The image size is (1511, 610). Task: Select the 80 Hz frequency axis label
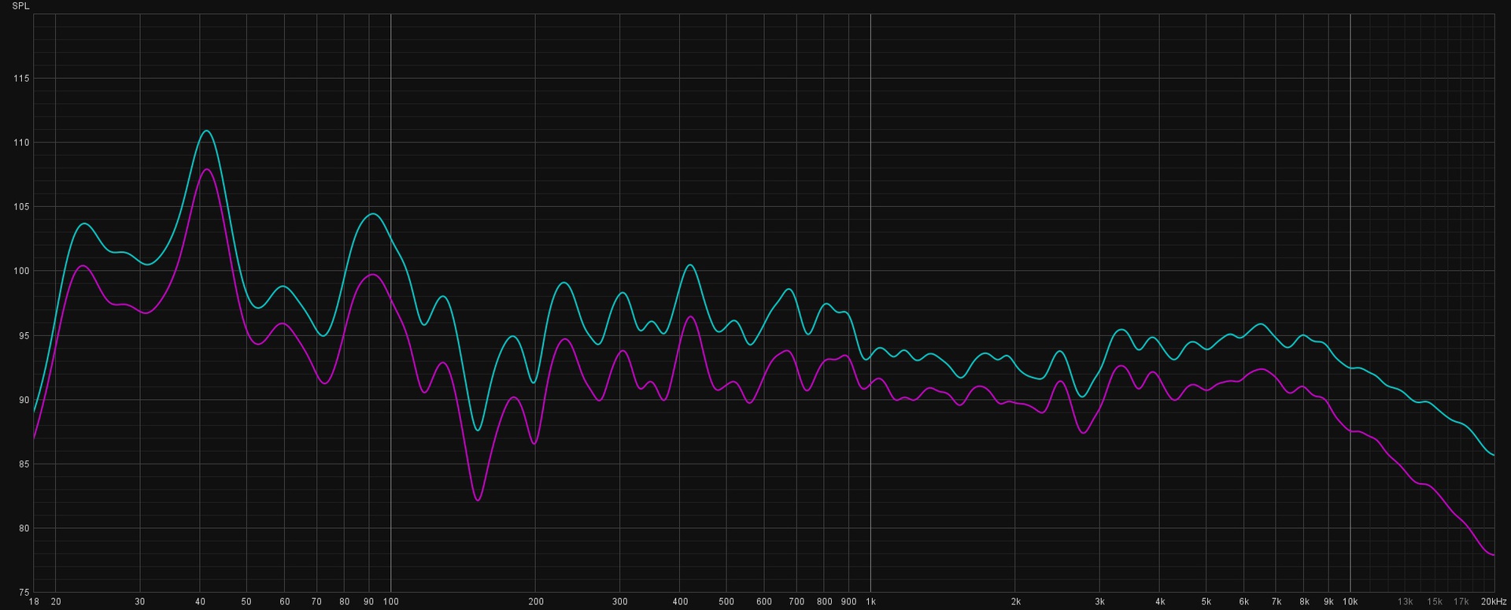point(345,602)
